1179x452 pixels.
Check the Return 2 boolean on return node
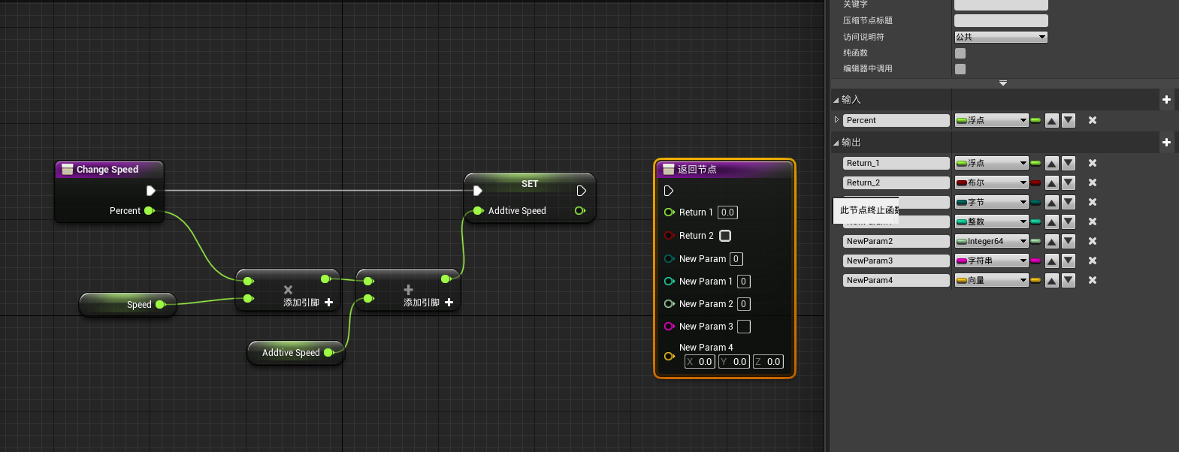pos(725,236)
